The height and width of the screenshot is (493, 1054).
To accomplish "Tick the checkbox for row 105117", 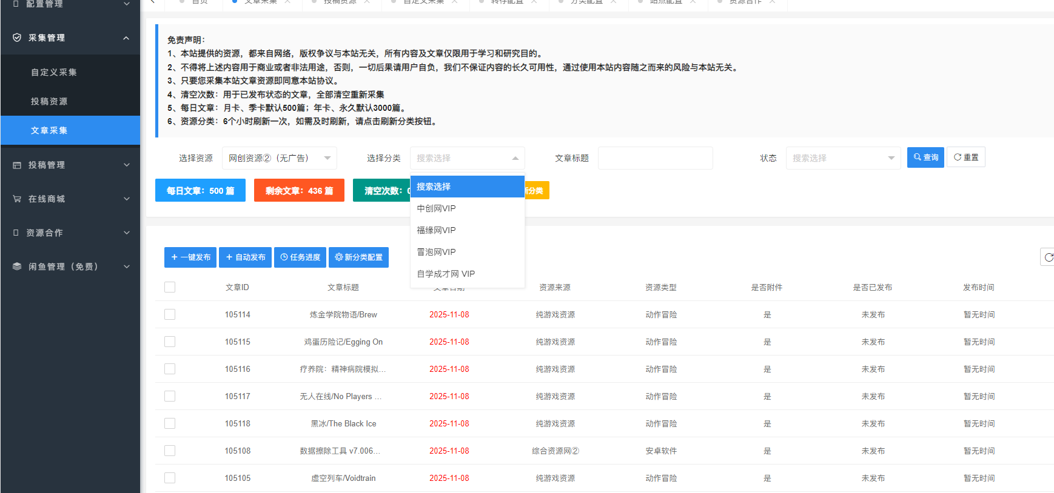I will pyautogui.click(x=170, y=396).
